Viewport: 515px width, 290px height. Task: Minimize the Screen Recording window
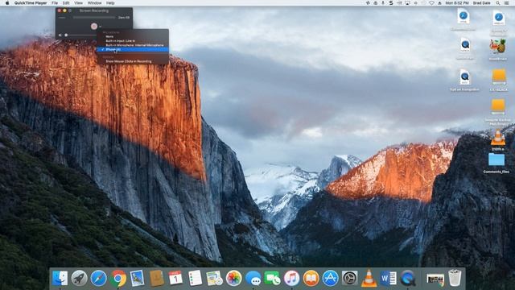tap(64, 10)
